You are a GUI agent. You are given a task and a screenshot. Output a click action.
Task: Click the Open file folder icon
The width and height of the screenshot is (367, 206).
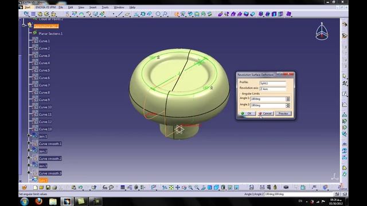(x=41, y=188)
